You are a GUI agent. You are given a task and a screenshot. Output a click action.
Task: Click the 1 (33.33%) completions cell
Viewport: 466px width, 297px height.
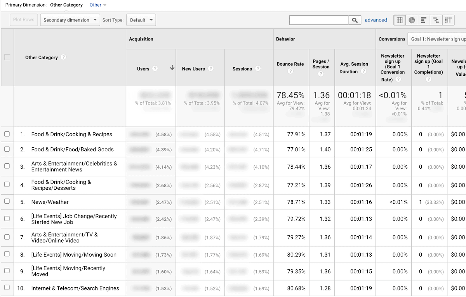[431, 202]
